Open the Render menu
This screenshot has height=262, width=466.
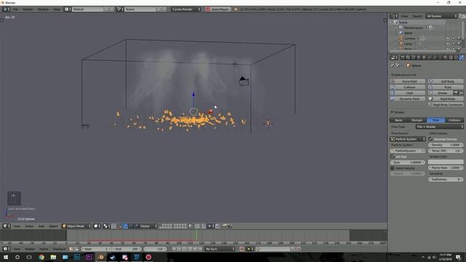(28, 9)
